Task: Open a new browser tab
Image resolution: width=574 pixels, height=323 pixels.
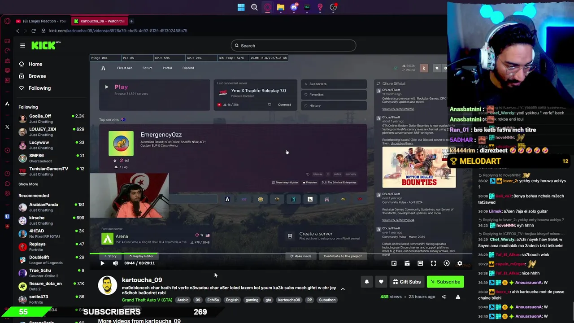Action: [x=131, y=21]
